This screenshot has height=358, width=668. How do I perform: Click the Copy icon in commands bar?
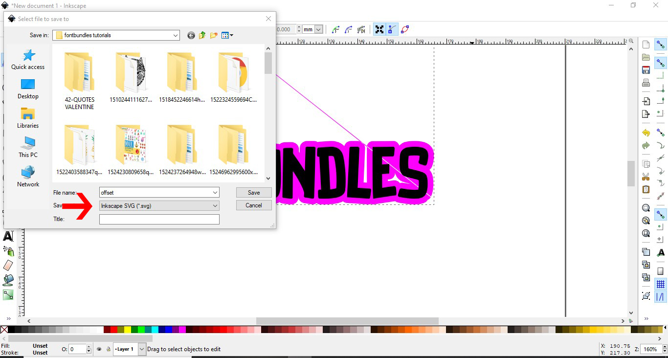pos(646,164)
